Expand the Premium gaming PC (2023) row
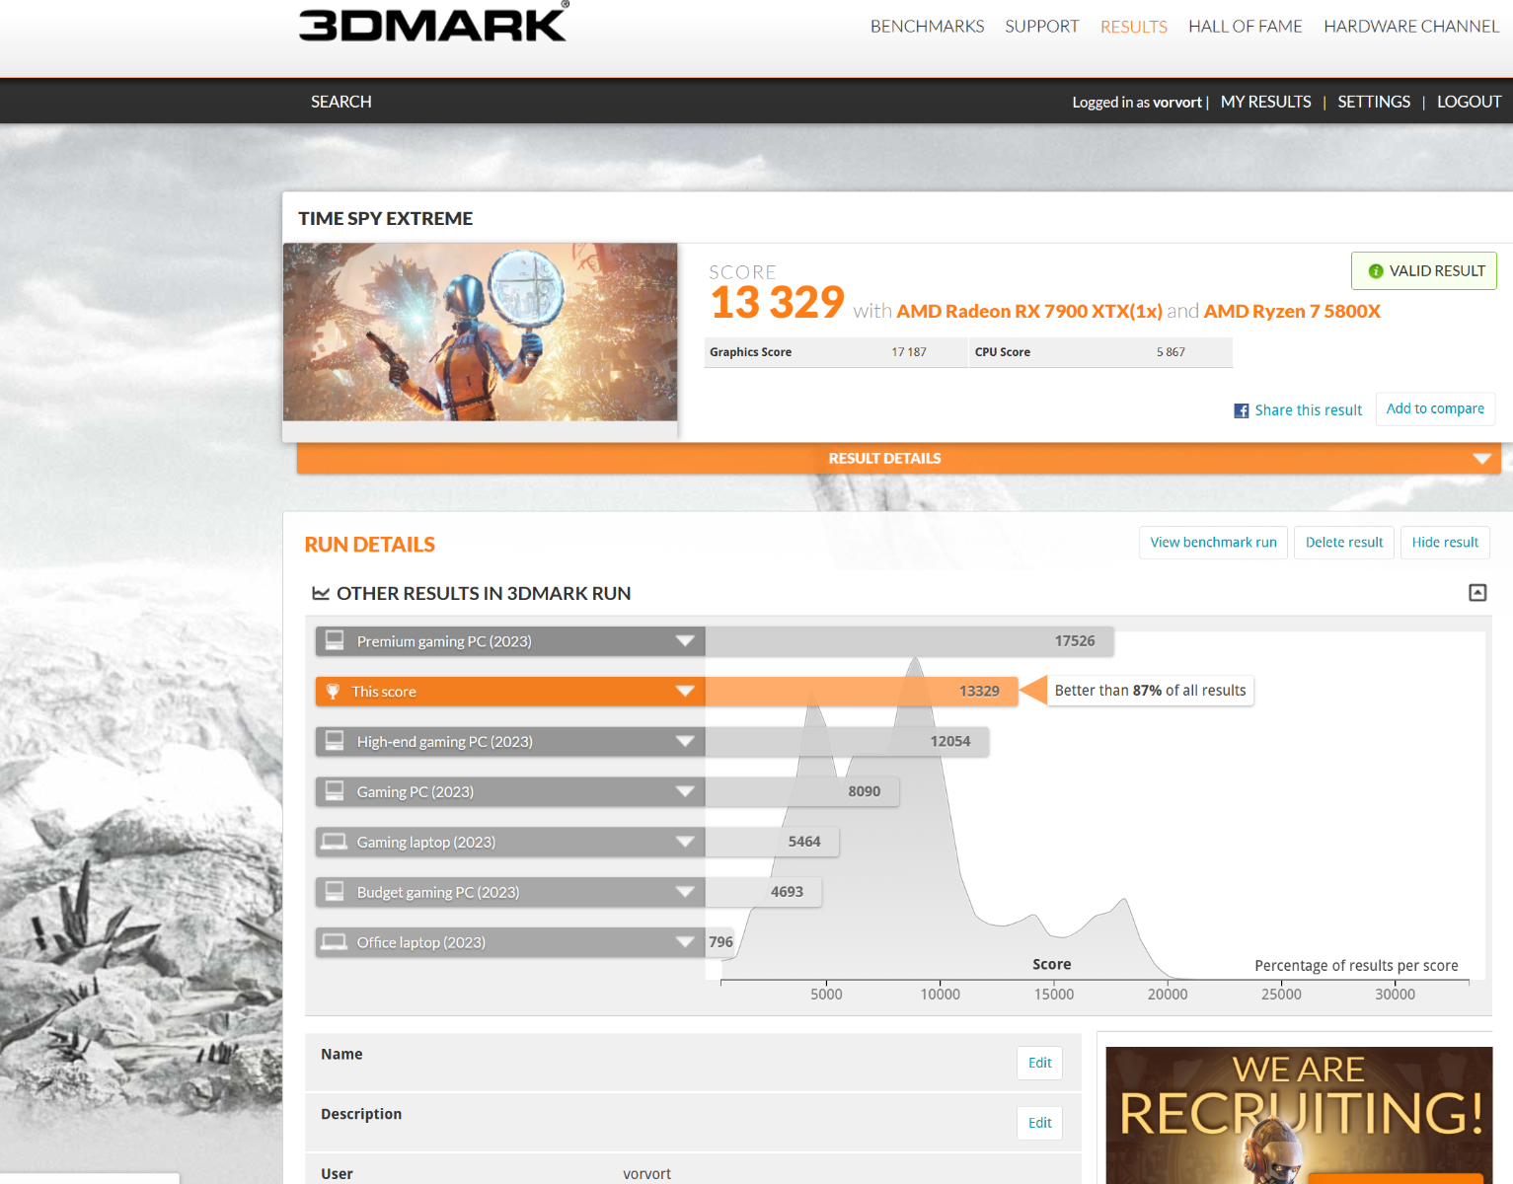1513x1184 pixels. [x=685, y=641]
